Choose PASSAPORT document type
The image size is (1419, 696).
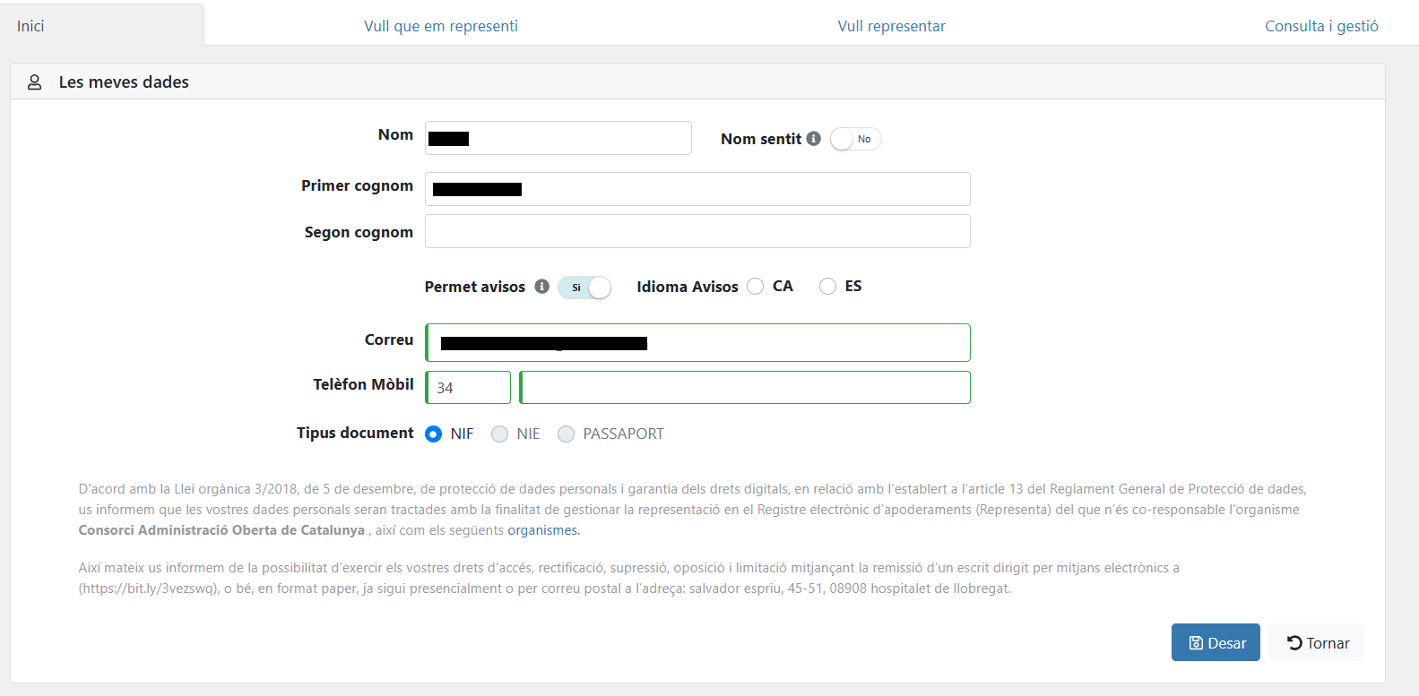(x=567, y=434)
